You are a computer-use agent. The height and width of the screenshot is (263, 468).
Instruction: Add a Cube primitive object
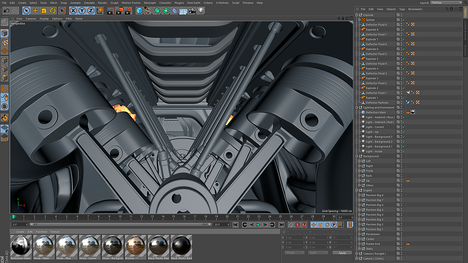(x=139, y=11)
